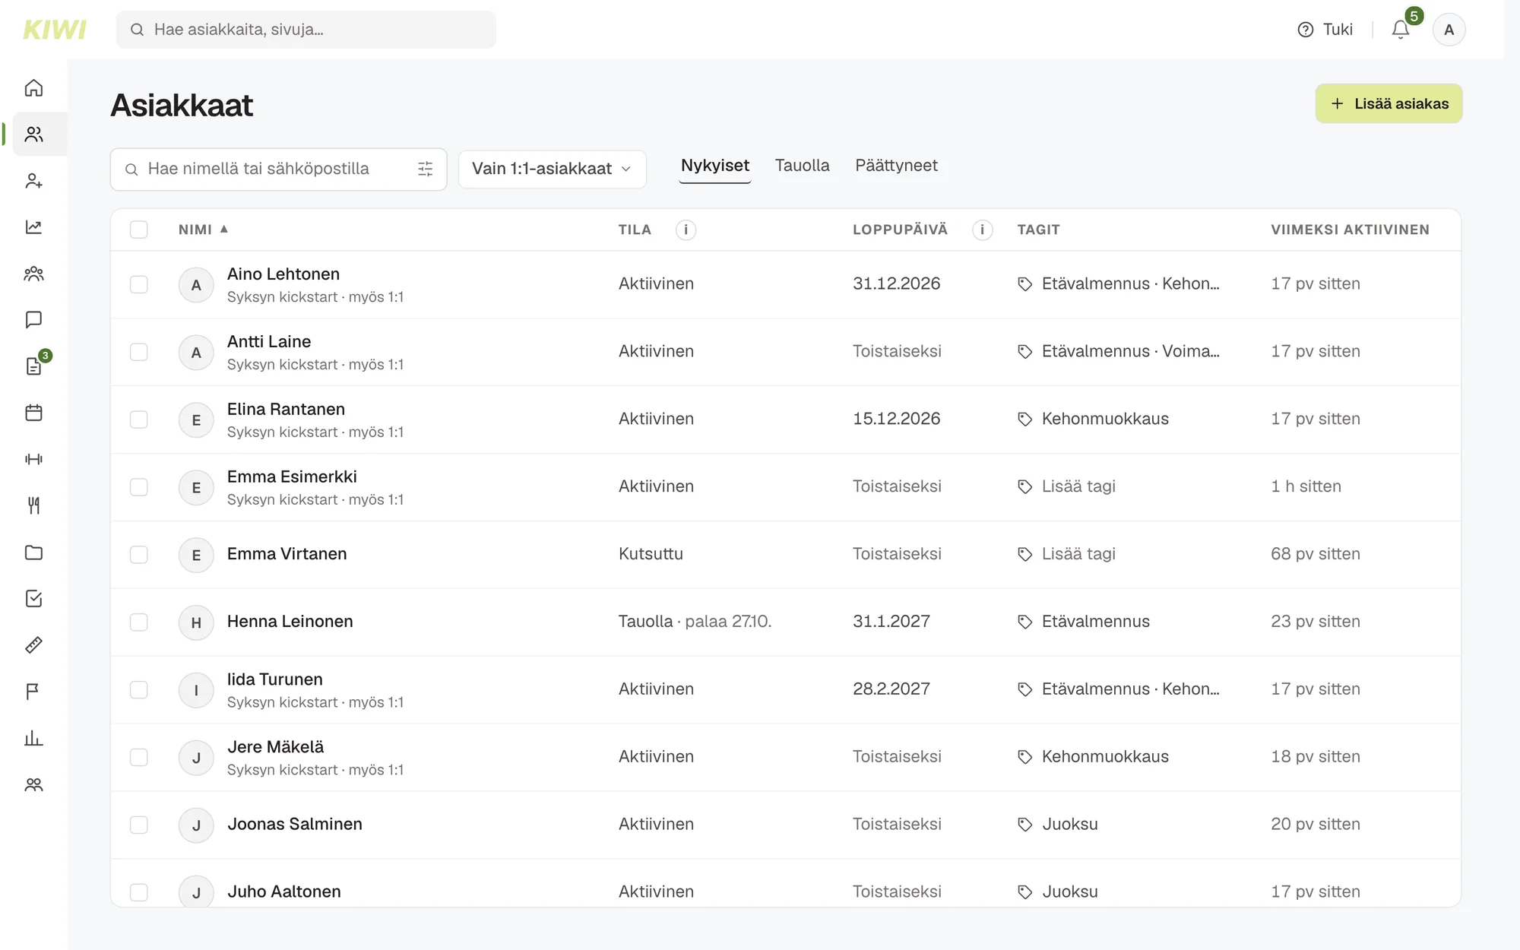Click the info icon next to TILA
The image size is (1520, 950).
[x=686, y=230]
